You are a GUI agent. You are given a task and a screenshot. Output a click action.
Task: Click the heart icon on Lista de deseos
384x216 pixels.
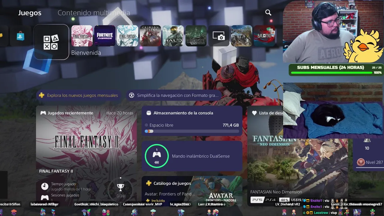pos(254,113)
